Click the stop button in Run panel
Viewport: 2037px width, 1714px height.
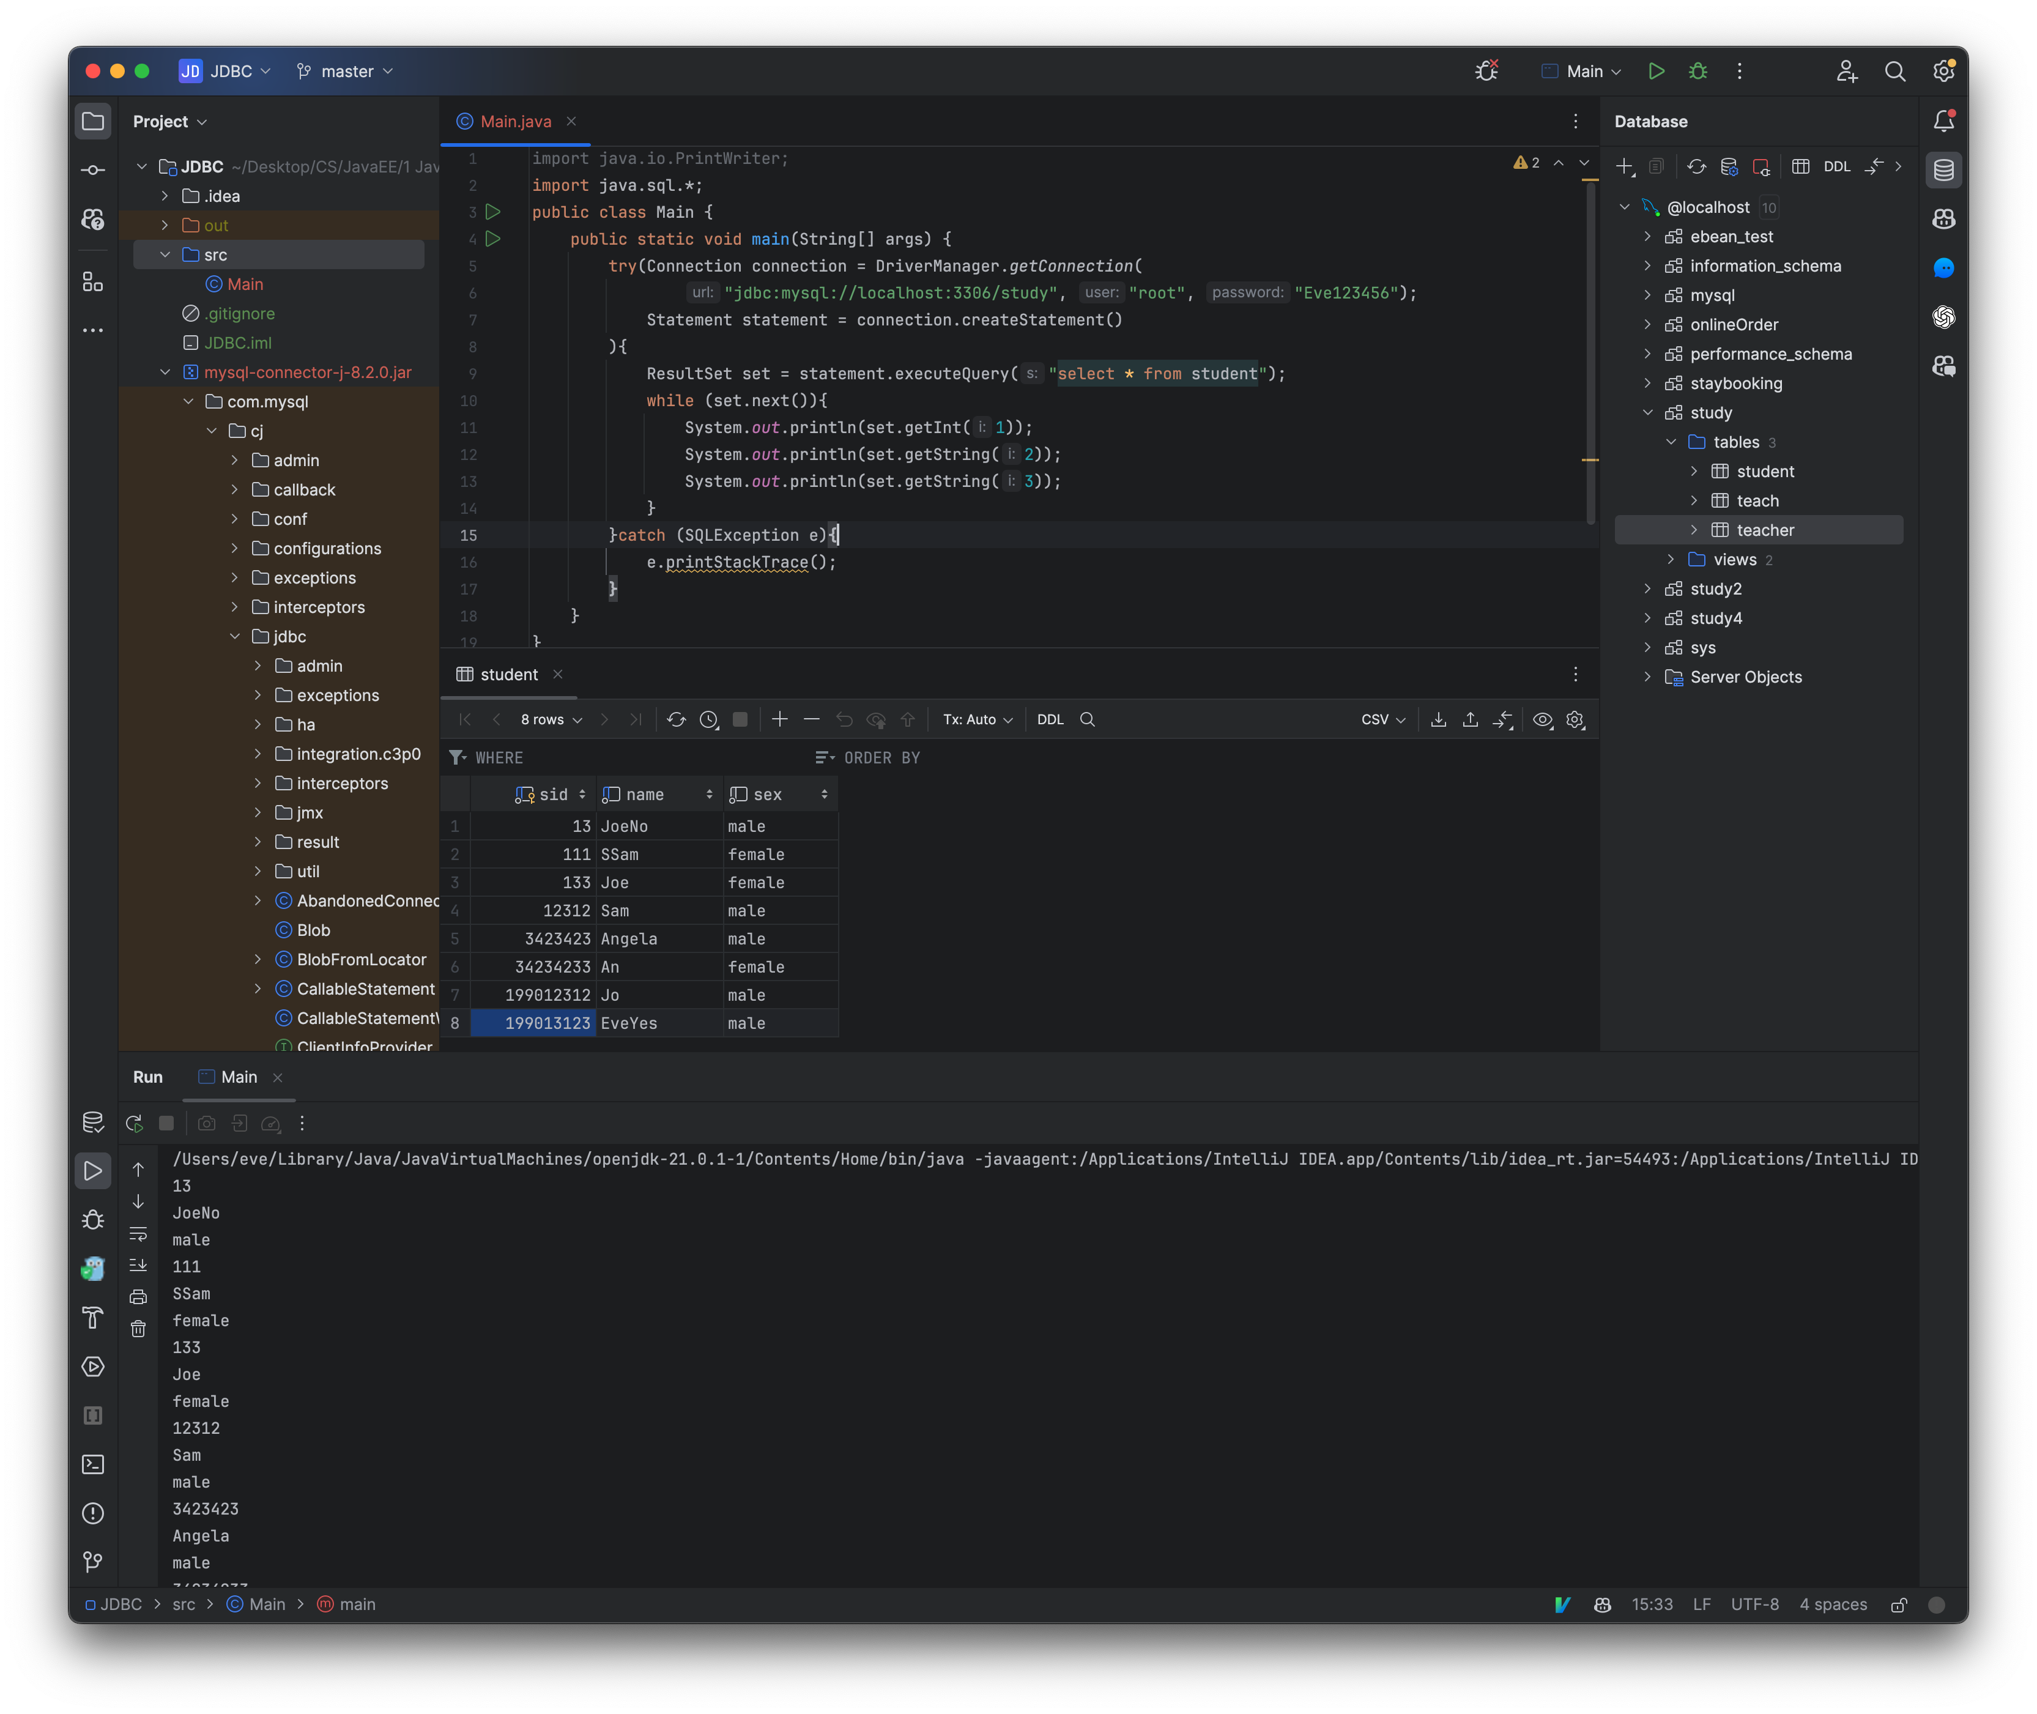[x=168, y=1122]
